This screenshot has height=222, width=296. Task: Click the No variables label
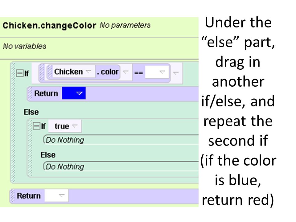[25, 46]
